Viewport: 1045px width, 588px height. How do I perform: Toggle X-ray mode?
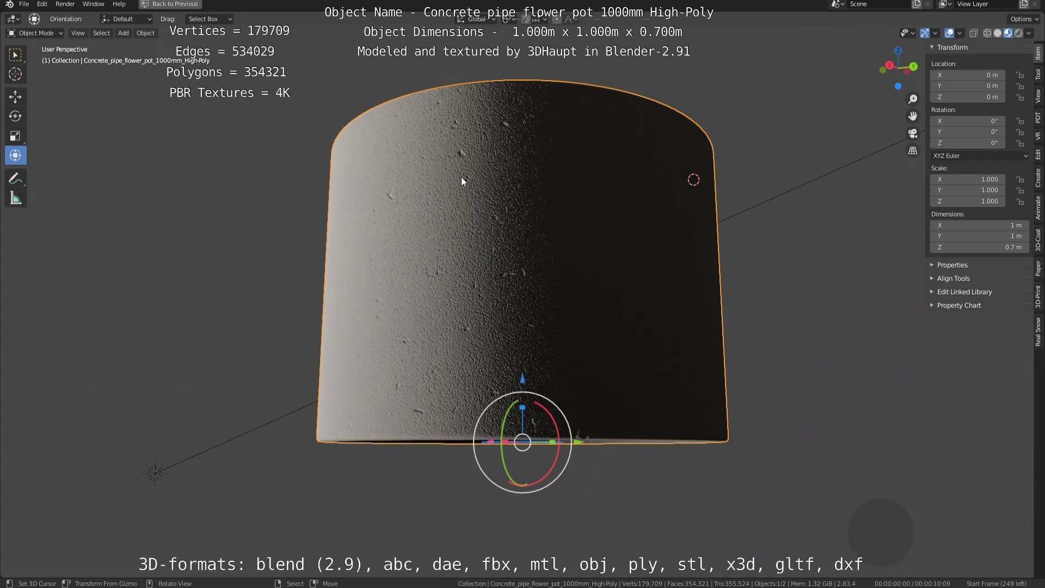tap(974, 33)
